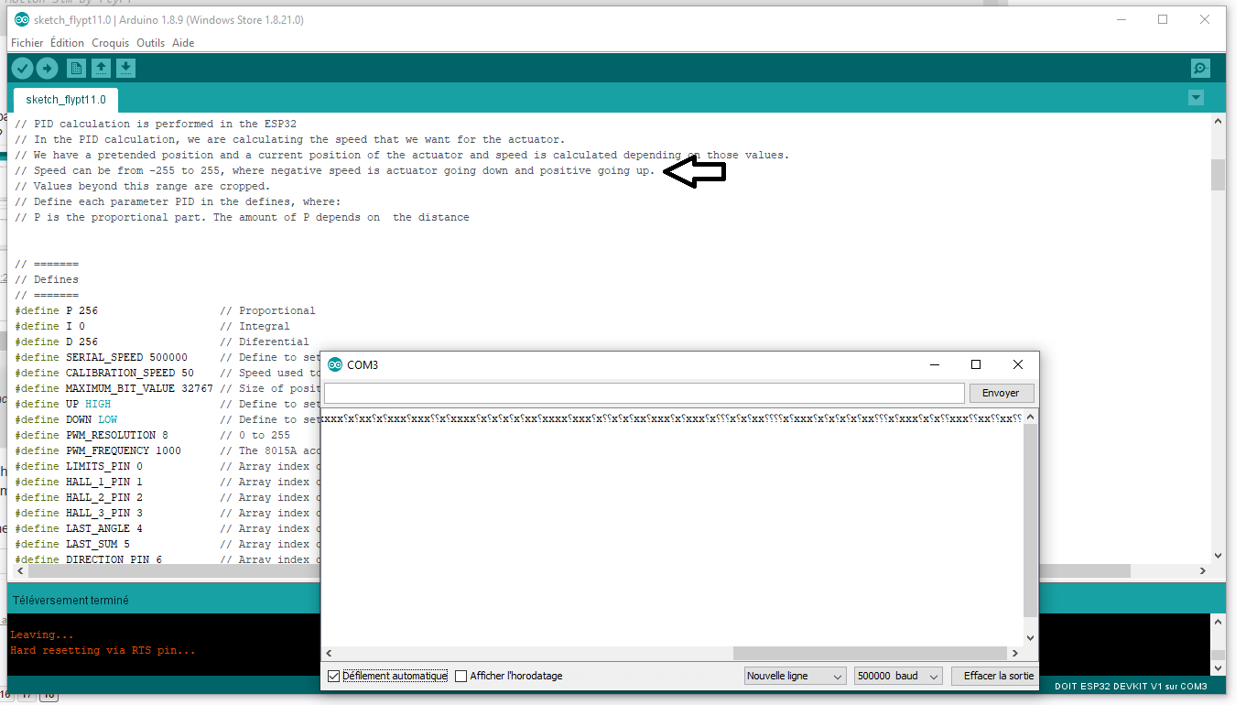Verify the sketch with the checkmark icon
Image resolution: width=1257 pixels, height=705 pixels.
pos(22,68)
